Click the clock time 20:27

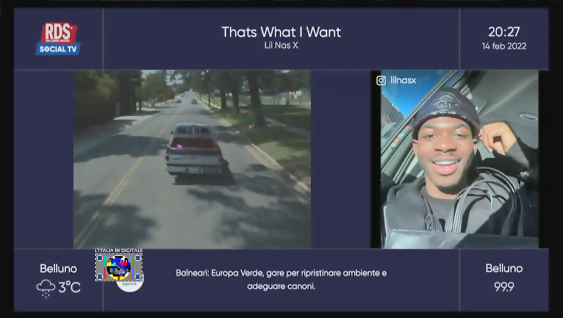click(504, 32)
